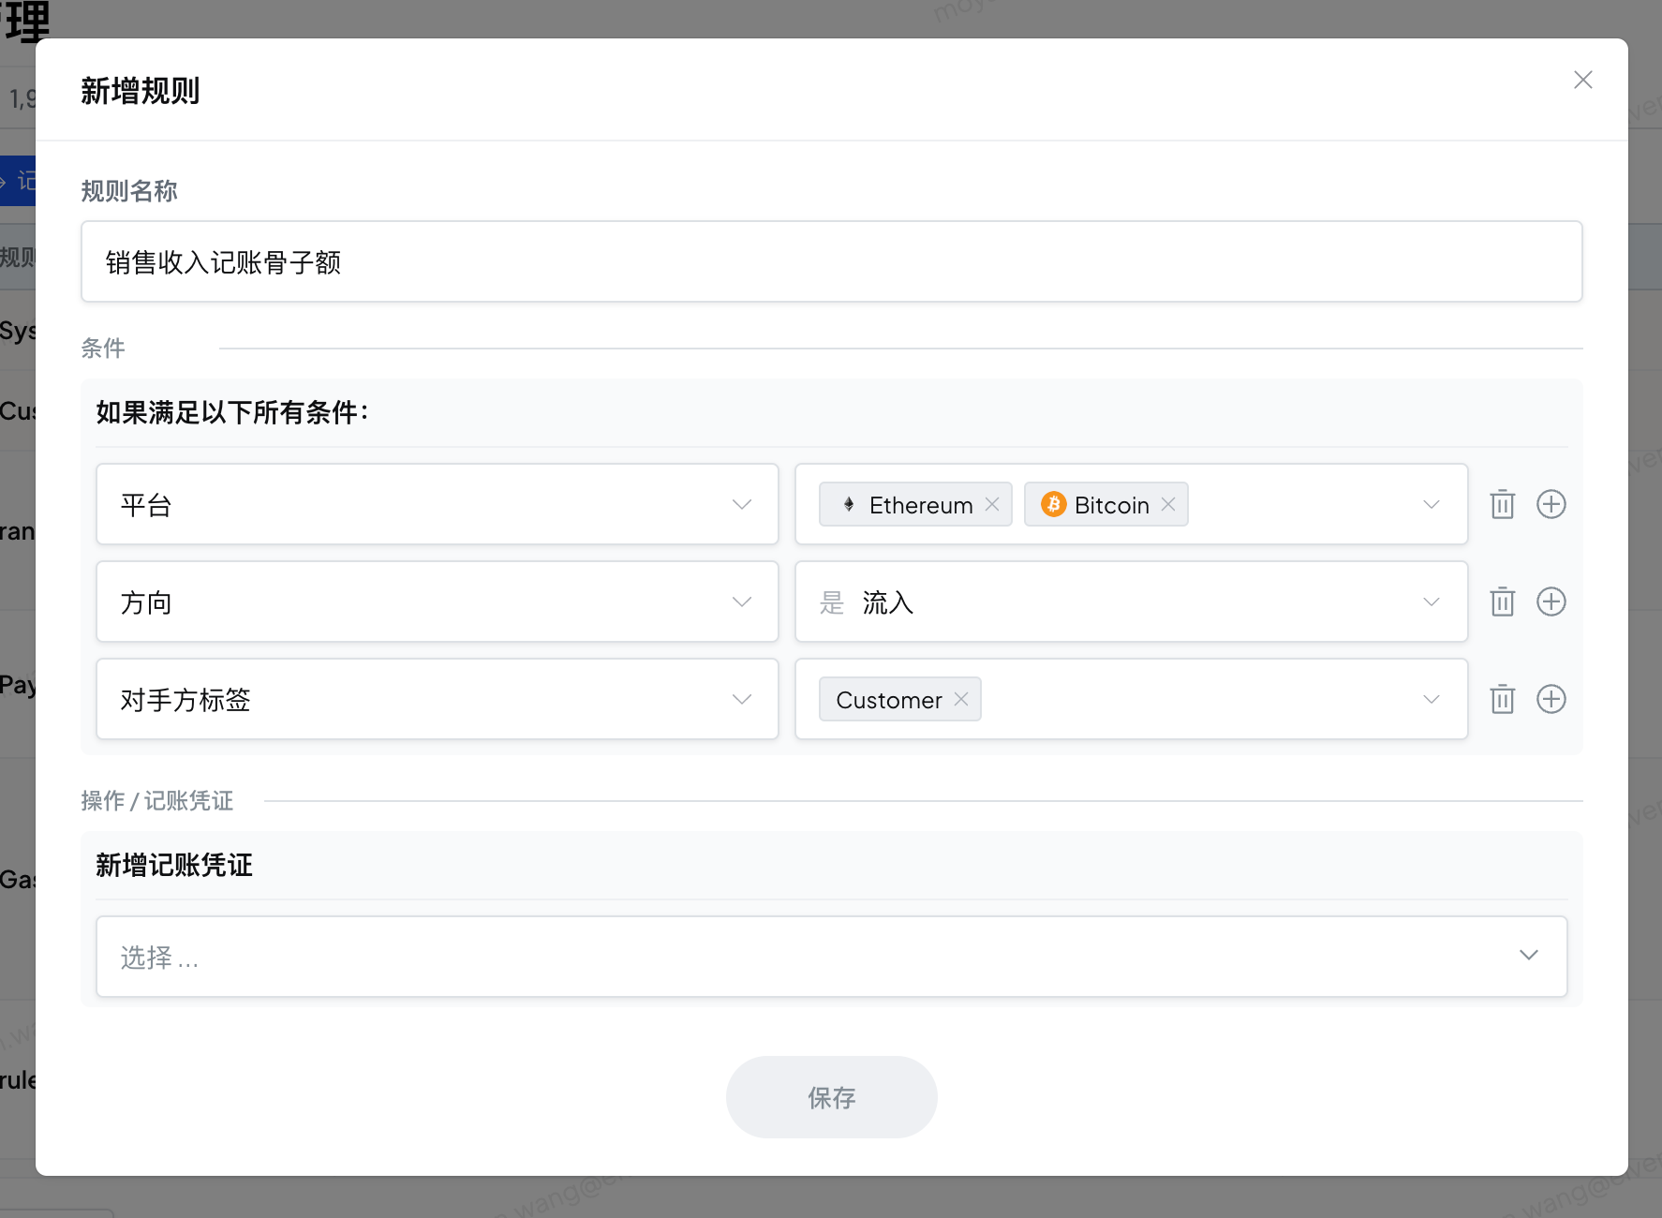Remove the Customer tag
Viewport: 1662px width, 1218px height.
(961, 699)
